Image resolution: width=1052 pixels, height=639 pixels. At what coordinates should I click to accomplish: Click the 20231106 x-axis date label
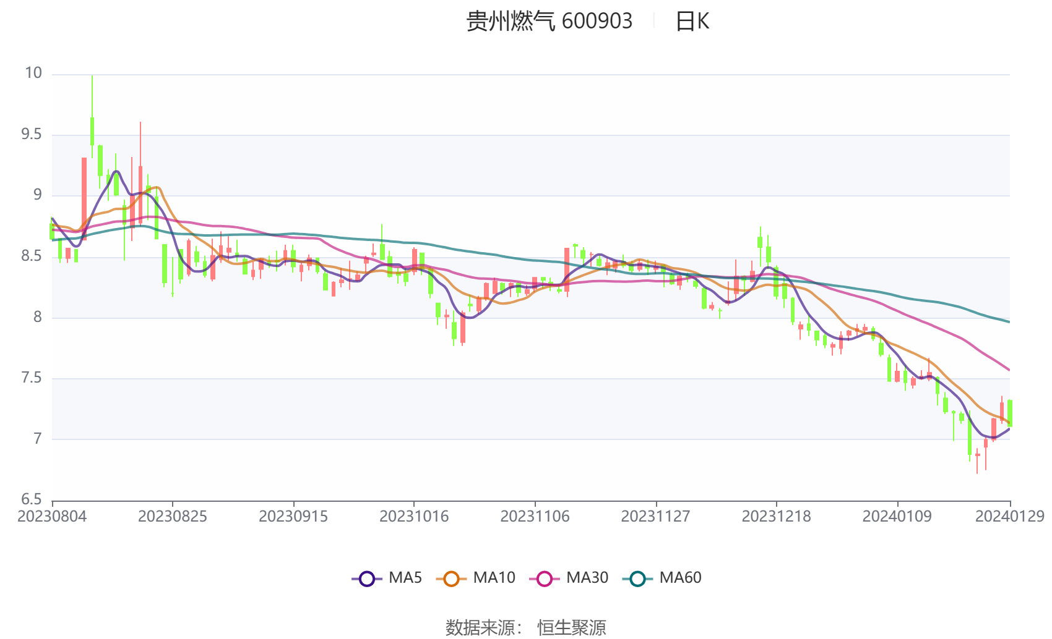[535, 516]
